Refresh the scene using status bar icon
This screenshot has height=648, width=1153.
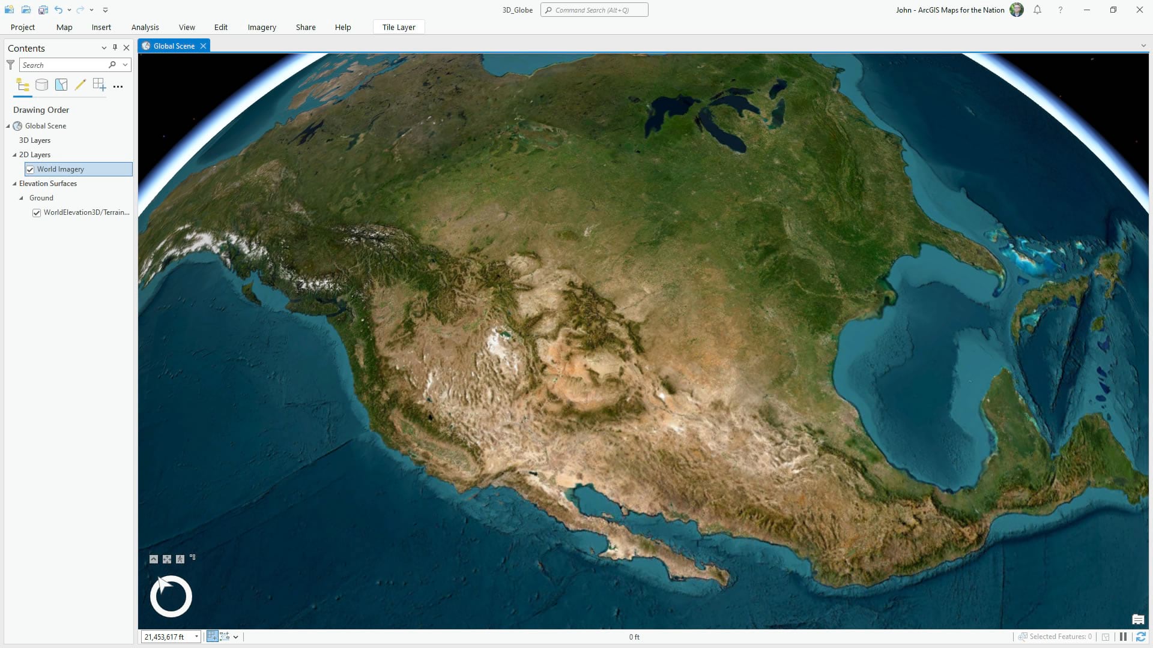coord(1140,637)
